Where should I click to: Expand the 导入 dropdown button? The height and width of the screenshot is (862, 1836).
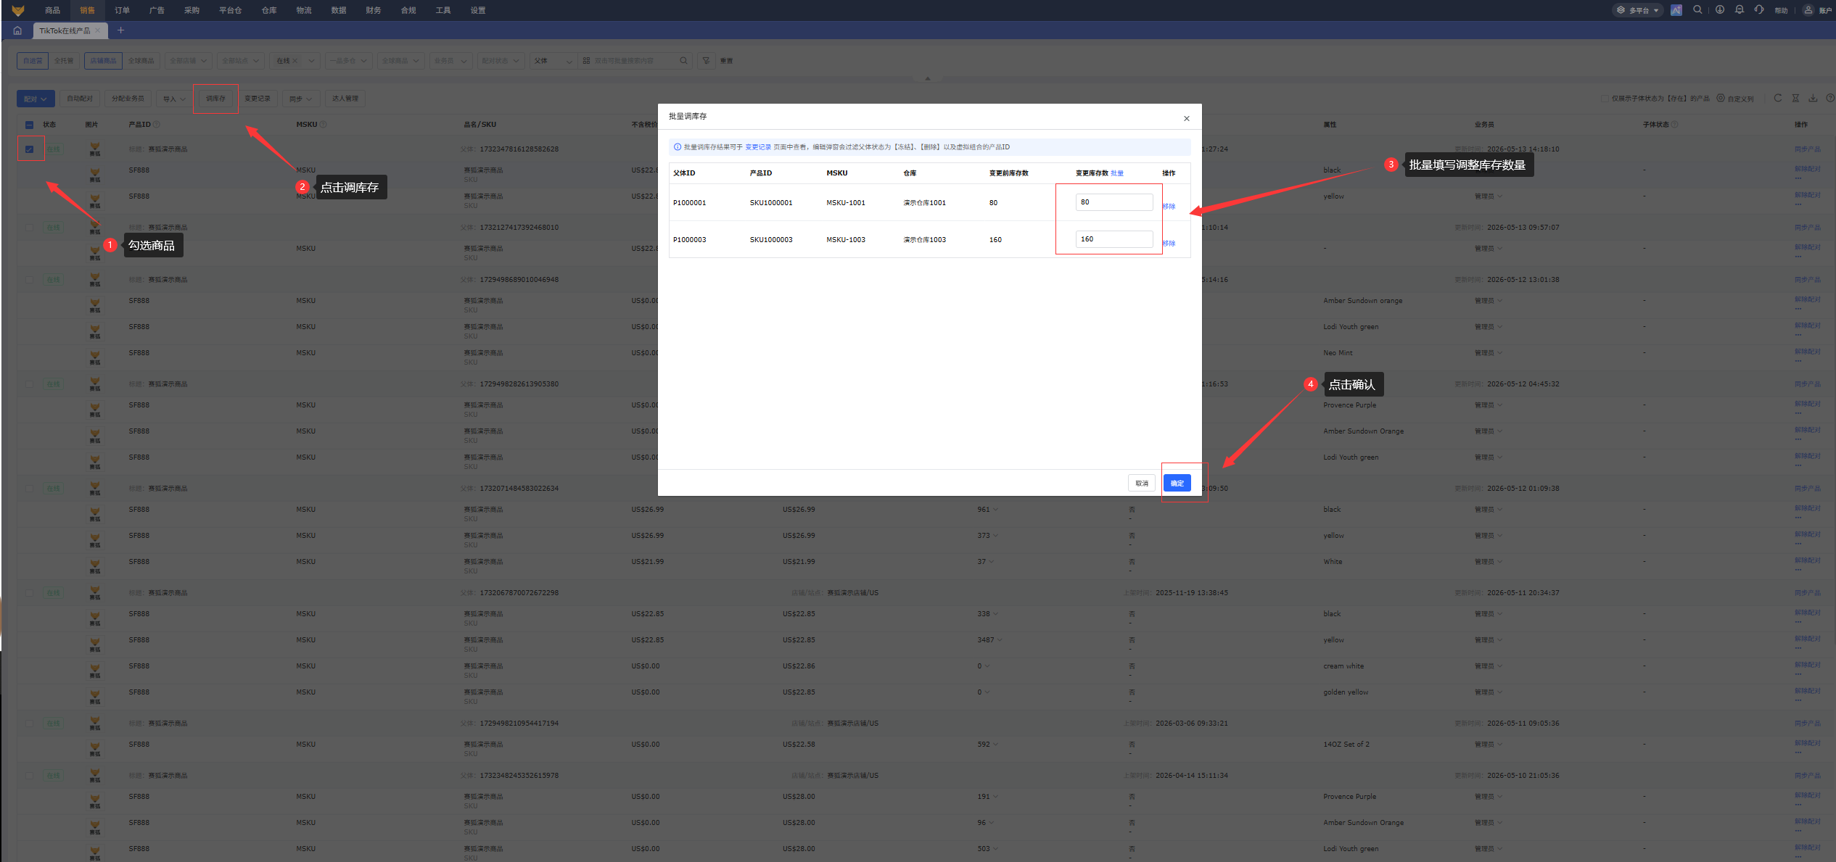point(174,99)
